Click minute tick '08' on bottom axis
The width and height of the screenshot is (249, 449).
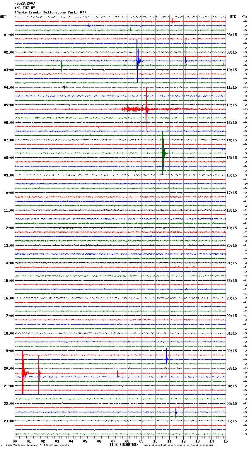coord(127,441)
